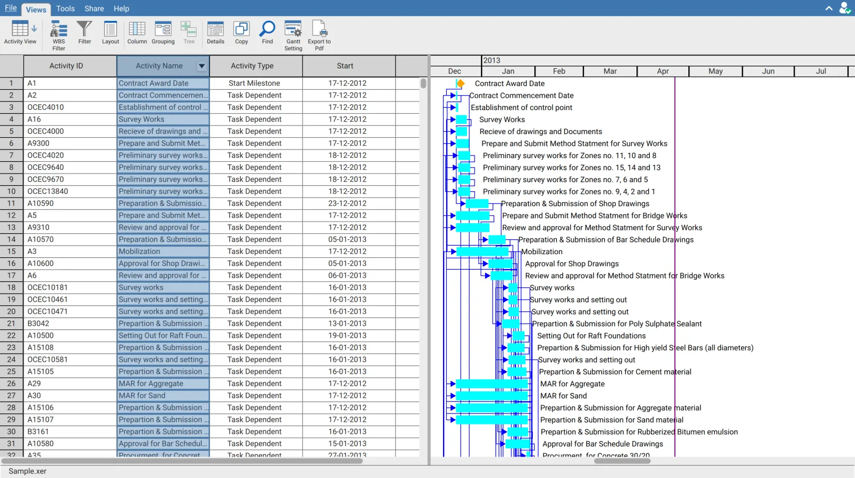Click the user account icon

point(844,8)
